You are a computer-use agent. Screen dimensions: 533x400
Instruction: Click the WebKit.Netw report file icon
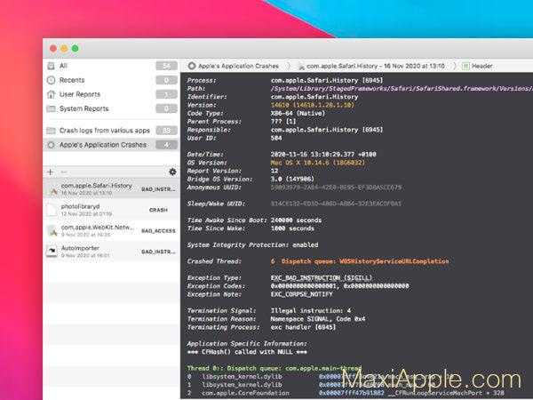pyautogui.click(x=52, y=230)
